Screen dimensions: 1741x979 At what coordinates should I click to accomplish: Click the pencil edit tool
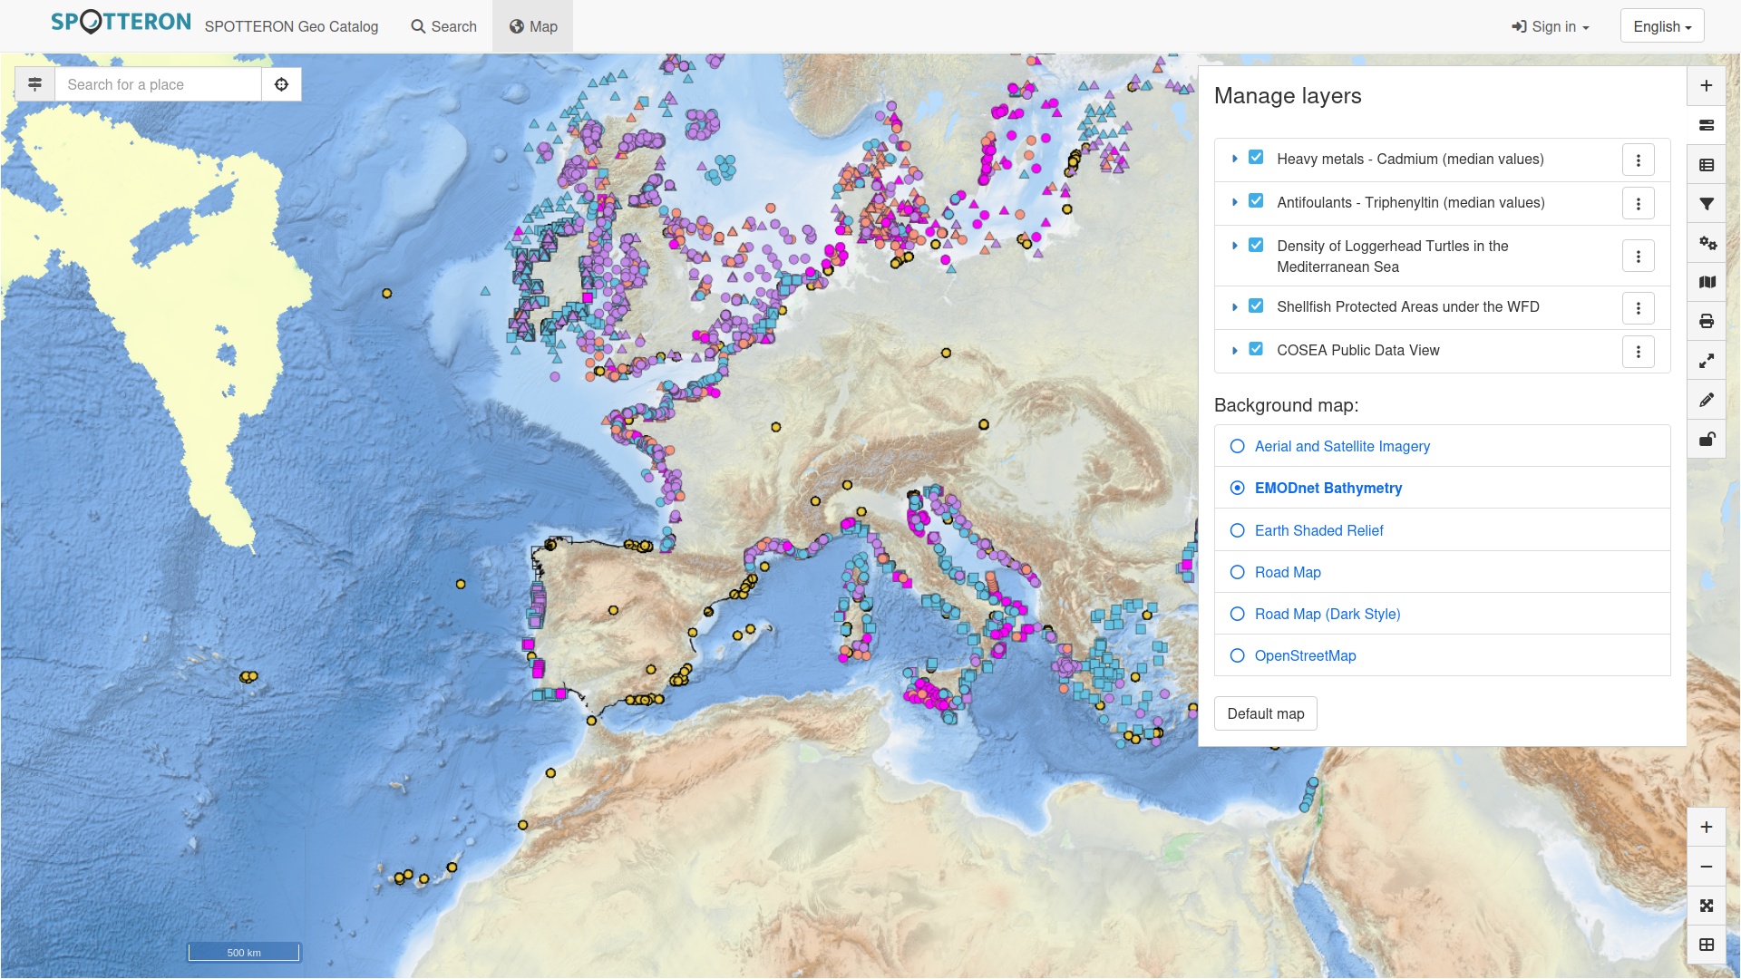coord(1707,399)
